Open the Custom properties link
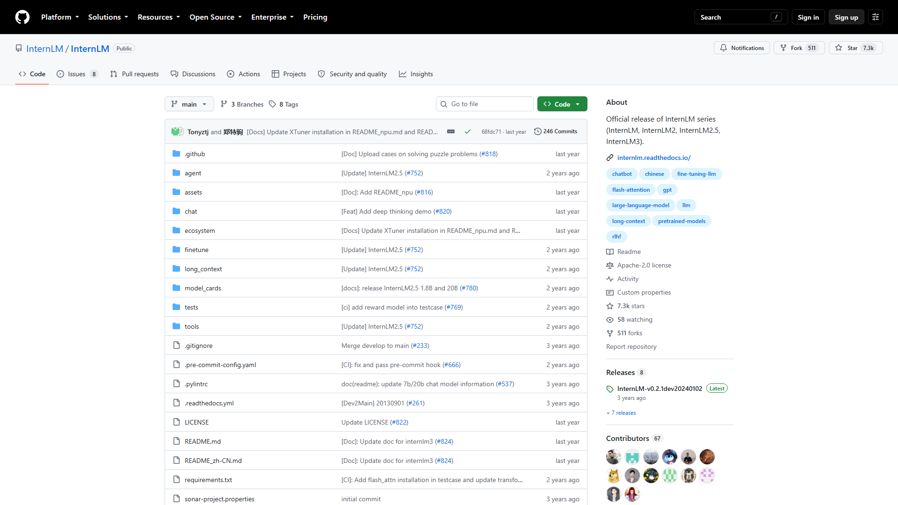898x505 pixels. (x=638, y=292)
